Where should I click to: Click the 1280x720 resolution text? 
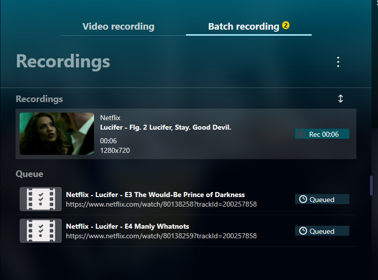[x=115, y=150]
